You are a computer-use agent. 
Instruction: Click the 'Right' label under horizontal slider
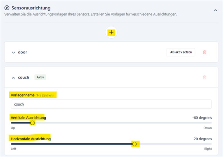click(x=208, y=149)
